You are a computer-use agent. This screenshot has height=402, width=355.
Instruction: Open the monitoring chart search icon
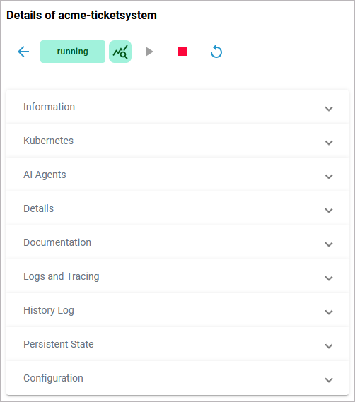pos(120,52)
